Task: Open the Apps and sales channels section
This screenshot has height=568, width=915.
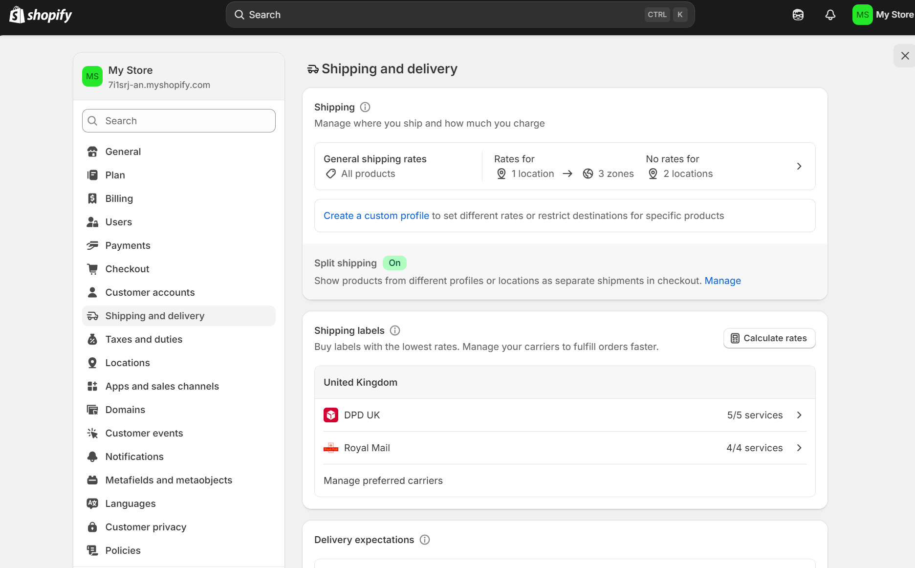Action: [162, 386]
